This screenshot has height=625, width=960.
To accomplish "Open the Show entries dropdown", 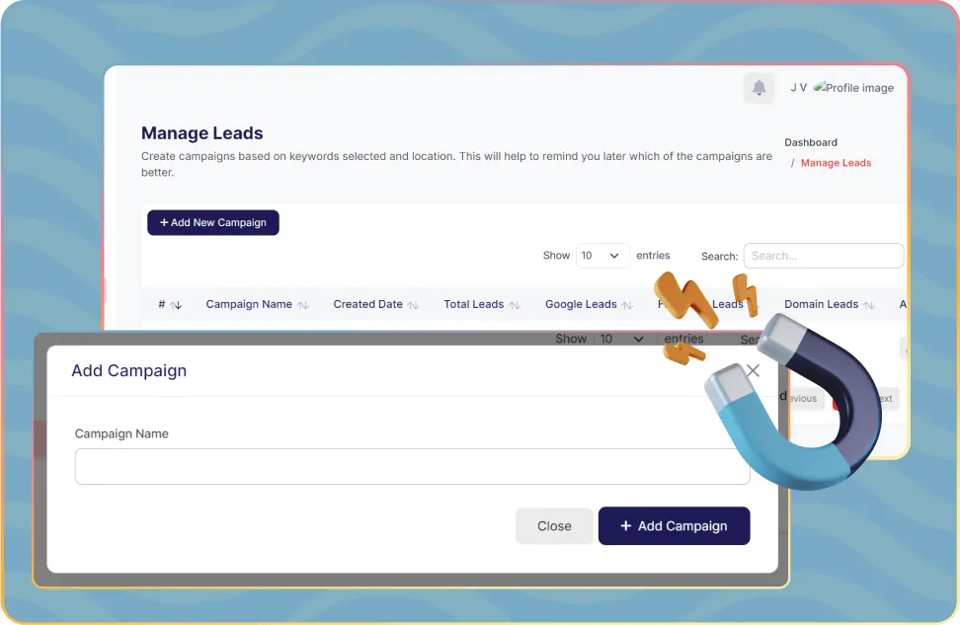I will [602, 256].
